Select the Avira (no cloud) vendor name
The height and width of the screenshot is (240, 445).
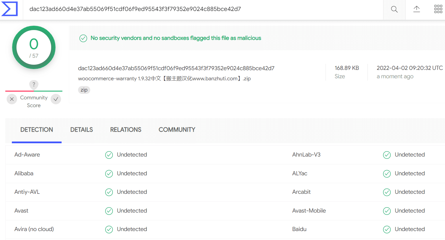[34, 229]
